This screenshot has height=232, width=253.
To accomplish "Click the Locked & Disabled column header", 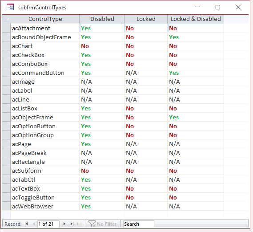I will pos(196,19).
